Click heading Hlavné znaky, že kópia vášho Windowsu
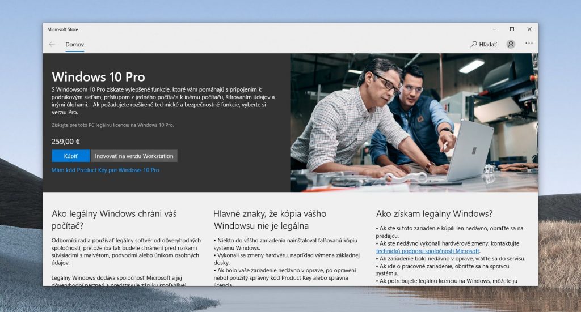This screenshot has width=581, height=312. tap(270, 220)
